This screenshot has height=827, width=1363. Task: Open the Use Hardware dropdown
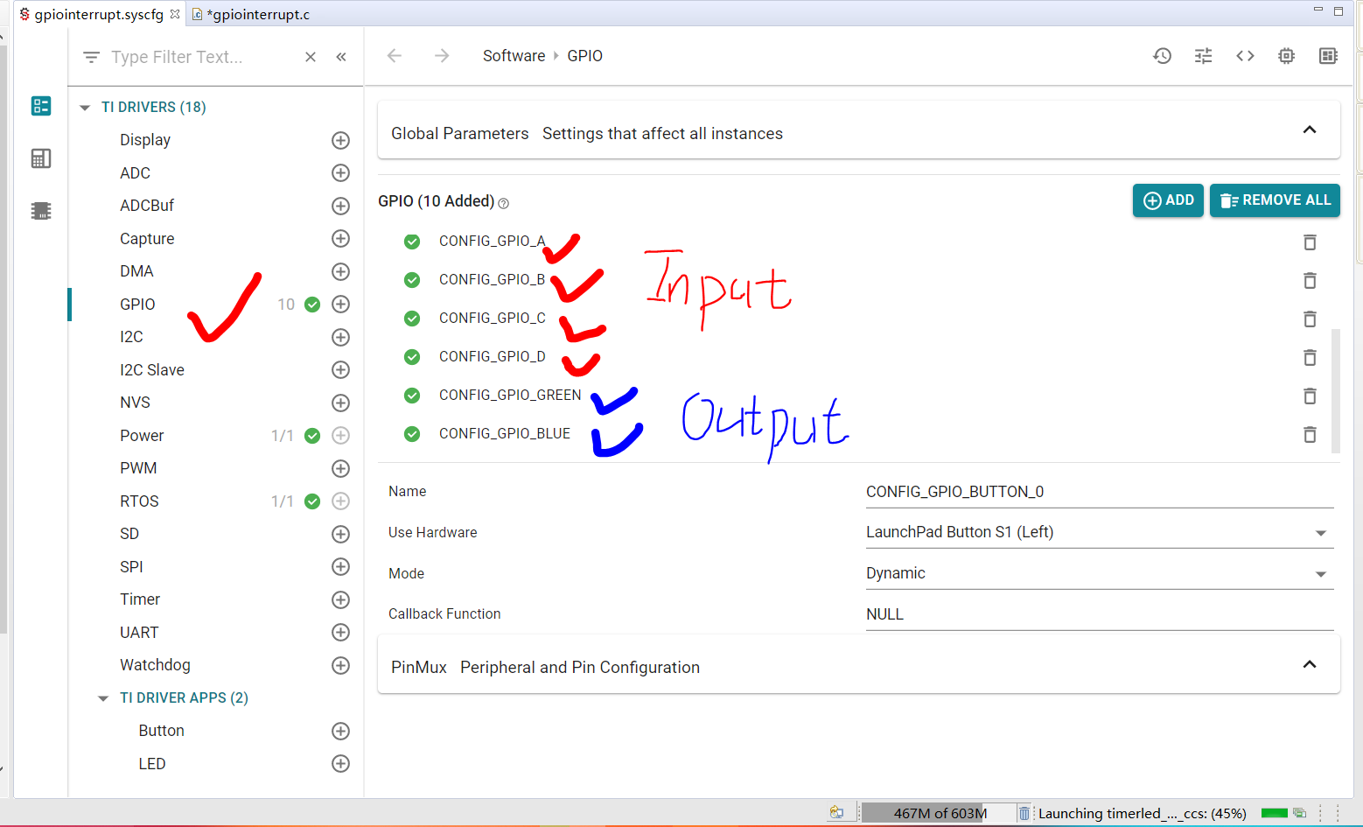tap(1320, 533)
